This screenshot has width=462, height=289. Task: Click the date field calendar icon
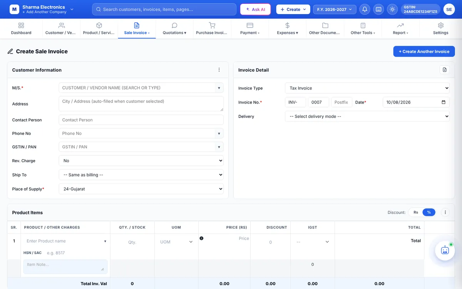tap(444, 102)
